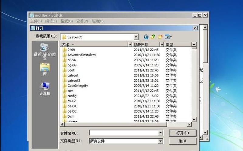Click date 2010/11/21 11:30 of AdvancedInstallers
This screenshot has height=151, width=243.
(147, 55)
